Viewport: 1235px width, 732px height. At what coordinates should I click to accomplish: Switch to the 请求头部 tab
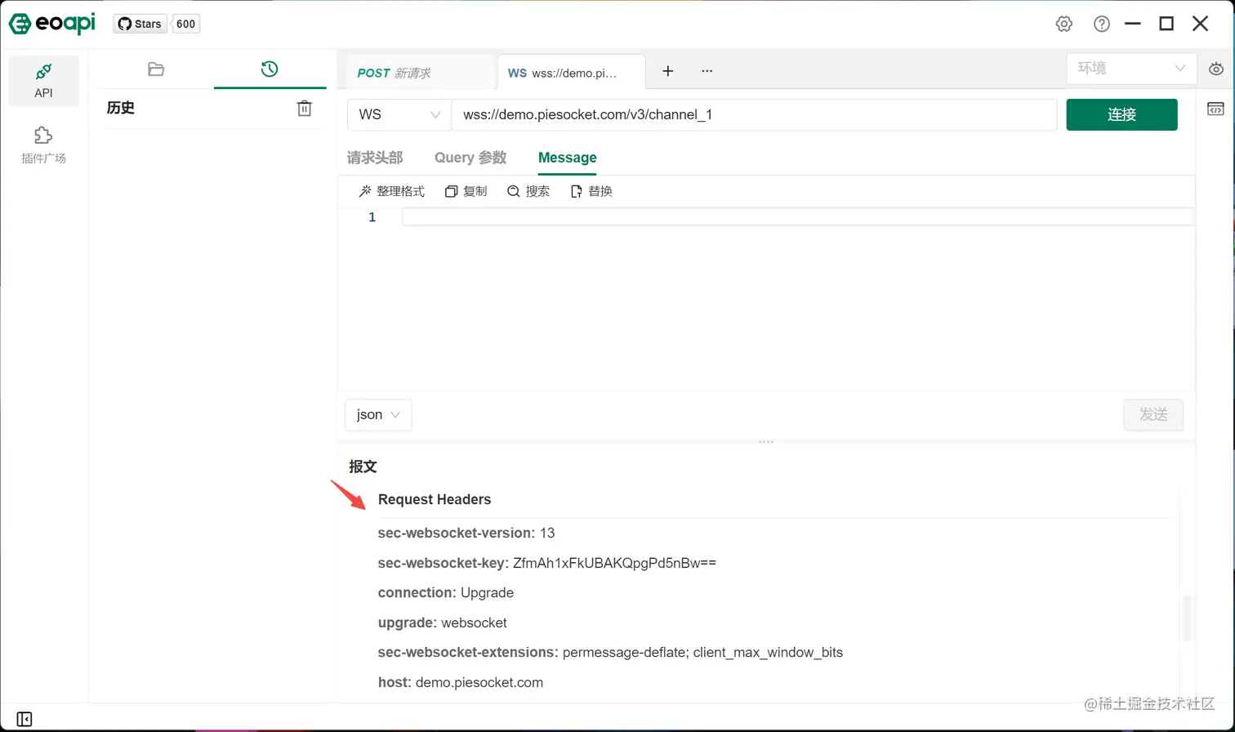tap(375, 158)
